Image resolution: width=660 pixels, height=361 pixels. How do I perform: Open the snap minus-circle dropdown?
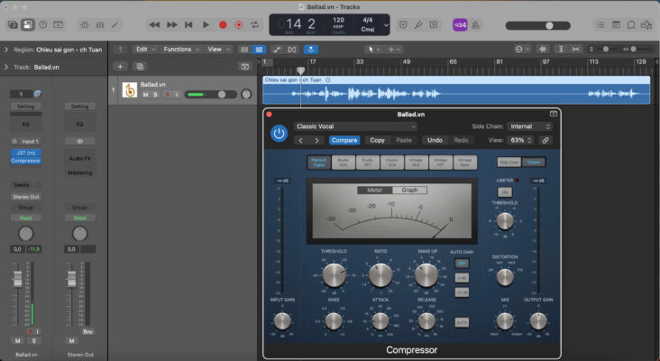pyautogui.click(x=522, y=50)
